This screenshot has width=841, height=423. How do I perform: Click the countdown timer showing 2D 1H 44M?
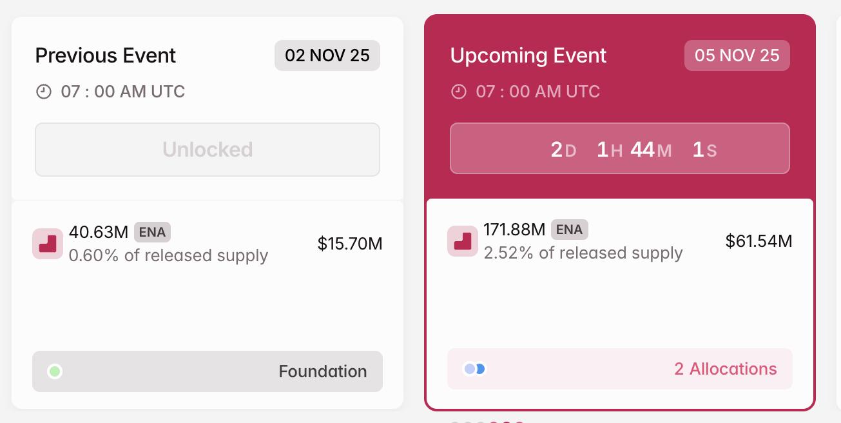pos(620,148)
